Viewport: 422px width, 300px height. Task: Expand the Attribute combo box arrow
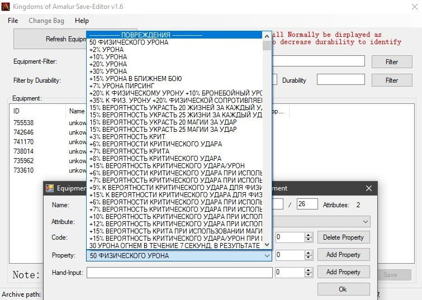click(x=365, y=222)
